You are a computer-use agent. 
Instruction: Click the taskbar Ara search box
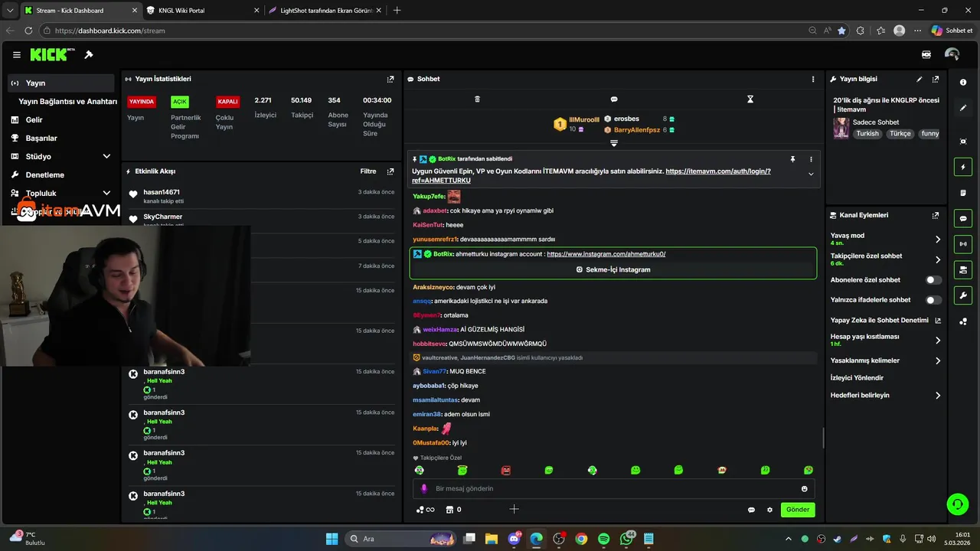[402, 539]
